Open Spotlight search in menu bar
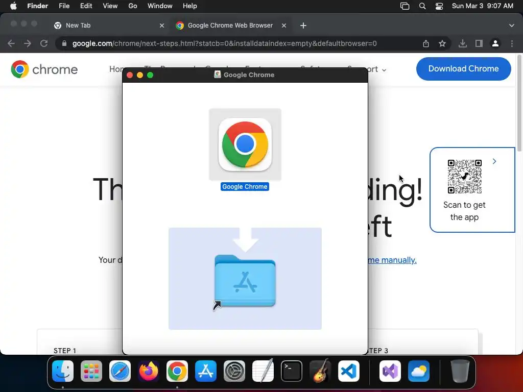Screen dimensions: 523x392 422,6
